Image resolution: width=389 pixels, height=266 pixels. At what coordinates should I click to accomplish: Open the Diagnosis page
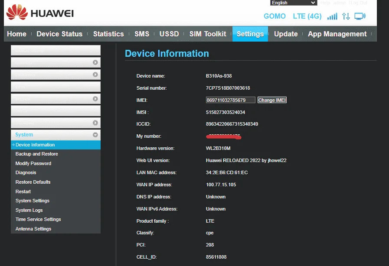click(26, 172)
